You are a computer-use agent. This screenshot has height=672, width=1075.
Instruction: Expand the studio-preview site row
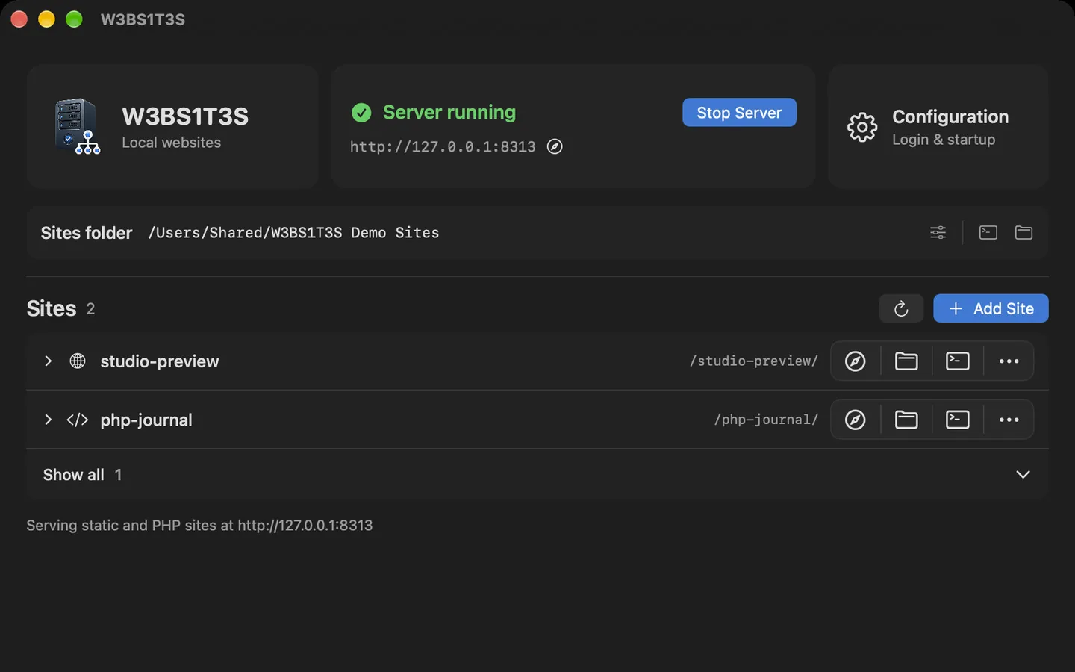point(48,361)
